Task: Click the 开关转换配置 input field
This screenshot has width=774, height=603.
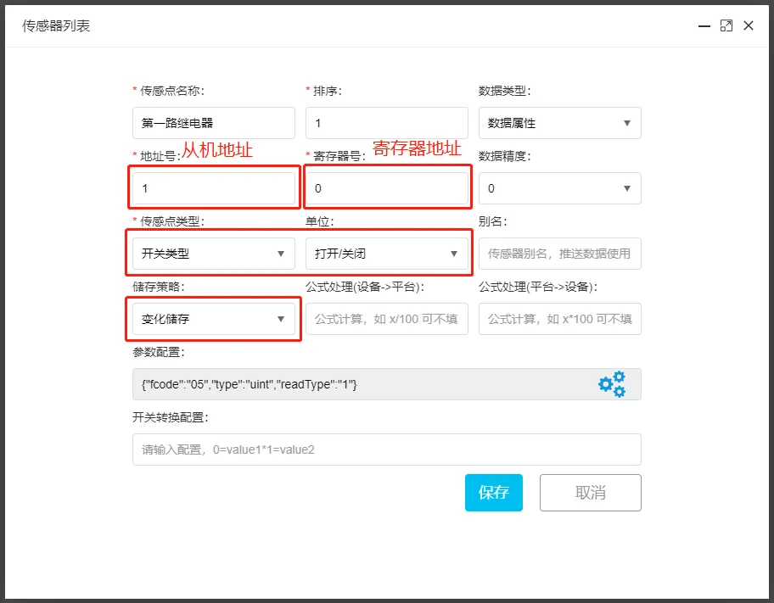Action: (387, 449)
